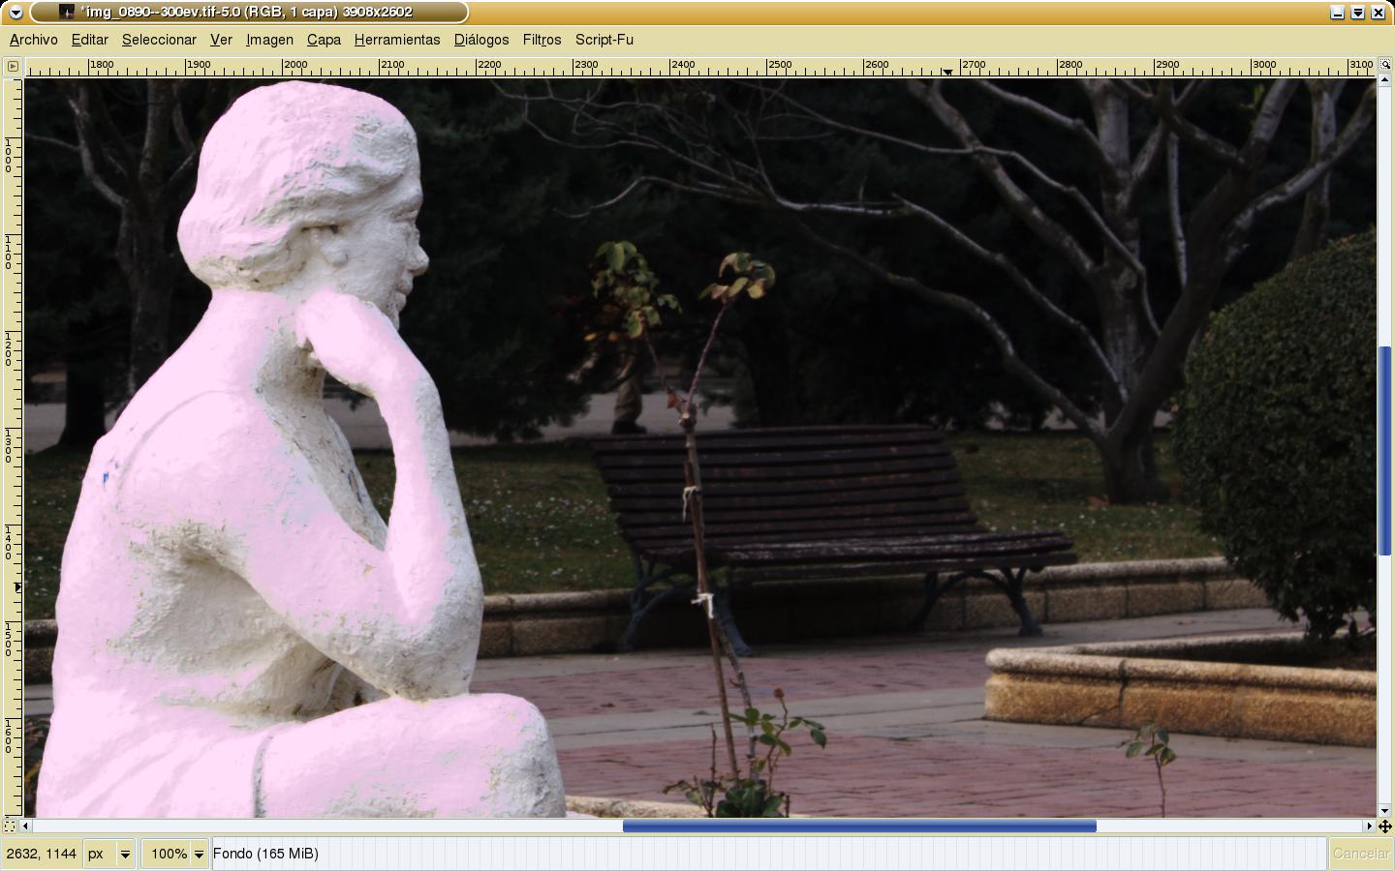The width and height of the screenshot is (1395, 871).
Task: Toggle the quick mask button at bottom-left
Action: click(10, 826)
